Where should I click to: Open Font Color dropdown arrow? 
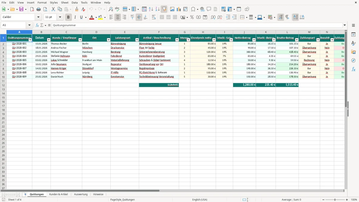pyautogui.click(x=96, y=17)
